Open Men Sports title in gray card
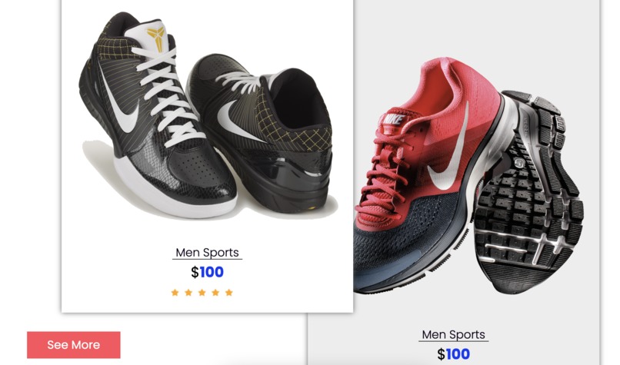 (x=454, y=334)
